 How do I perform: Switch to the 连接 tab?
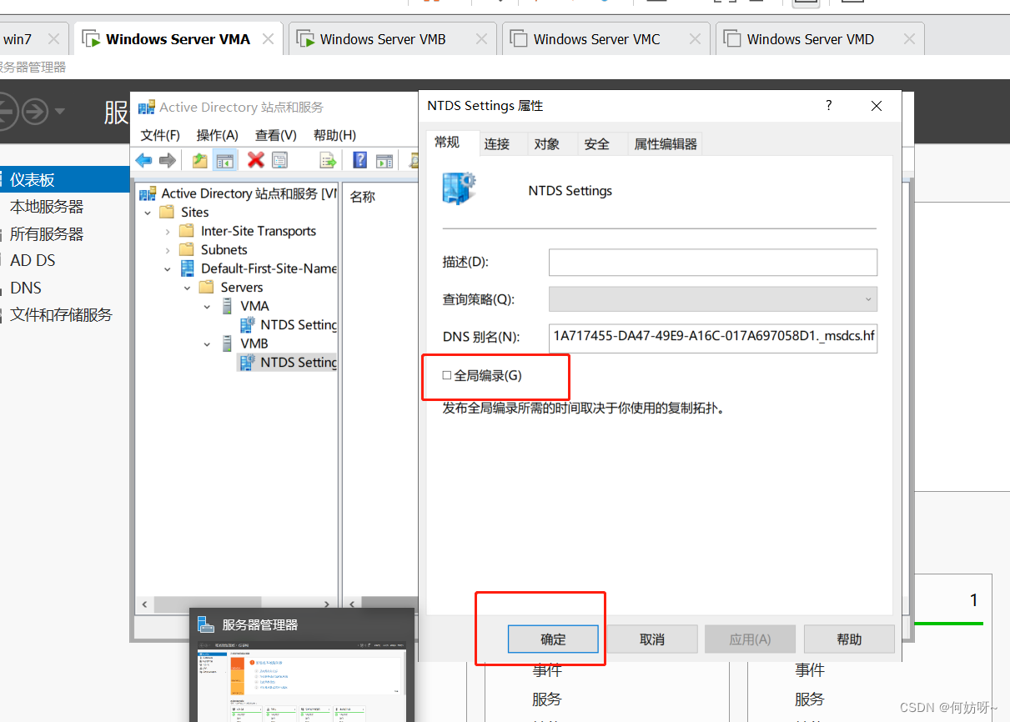point(497,144)
